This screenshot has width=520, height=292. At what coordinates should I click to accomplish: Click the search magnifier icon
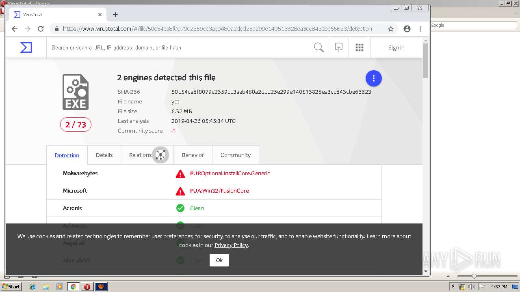(x=319, y=47)
